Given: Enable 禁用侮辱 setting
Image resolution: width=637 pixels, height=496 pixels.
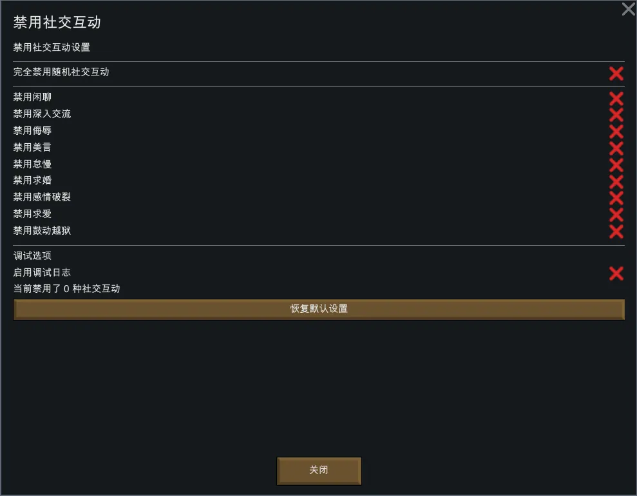Looking at the screenshot, I should point(616,132).
